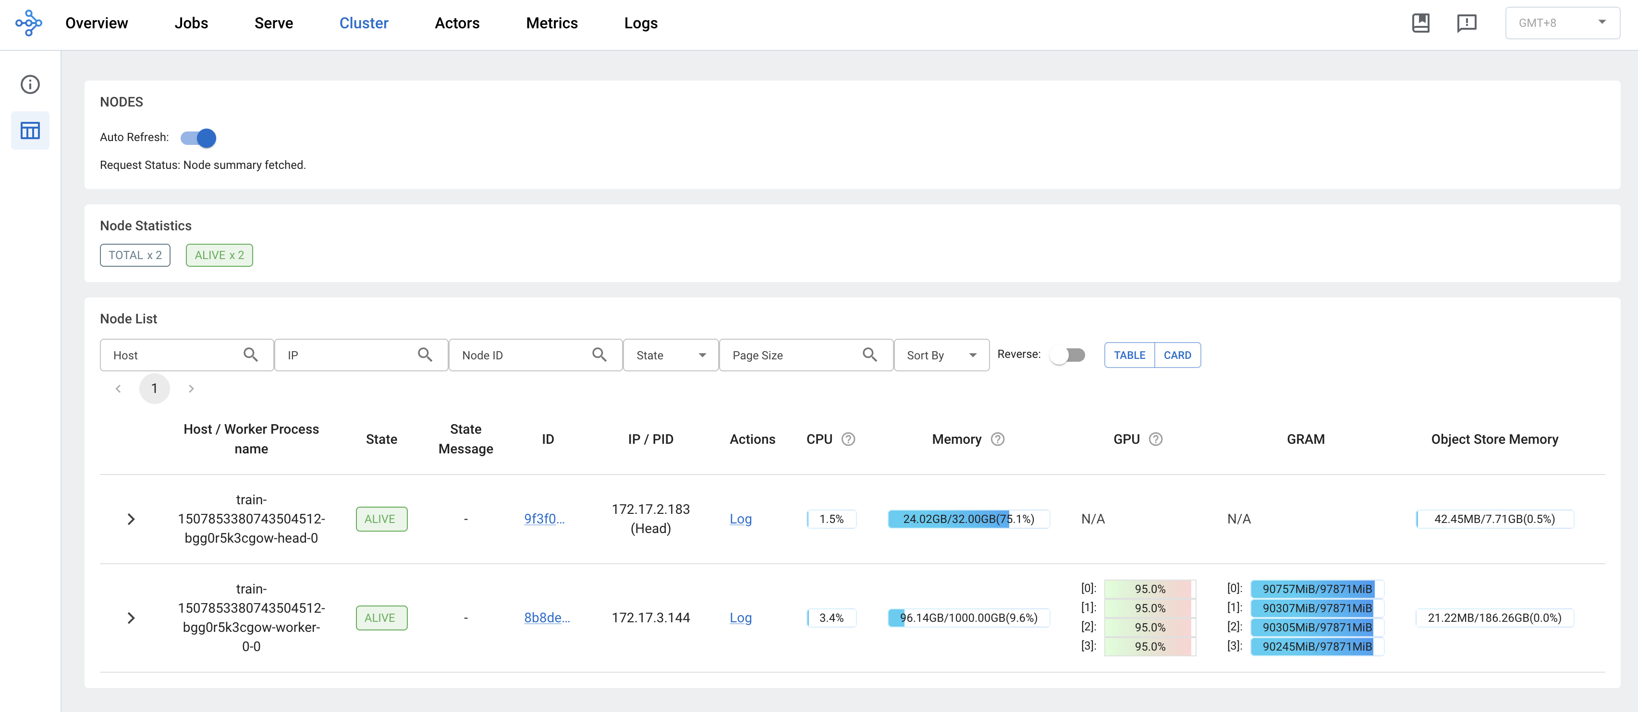
Task: Click the Ray logo icon
Action: [x=29, y=23]
